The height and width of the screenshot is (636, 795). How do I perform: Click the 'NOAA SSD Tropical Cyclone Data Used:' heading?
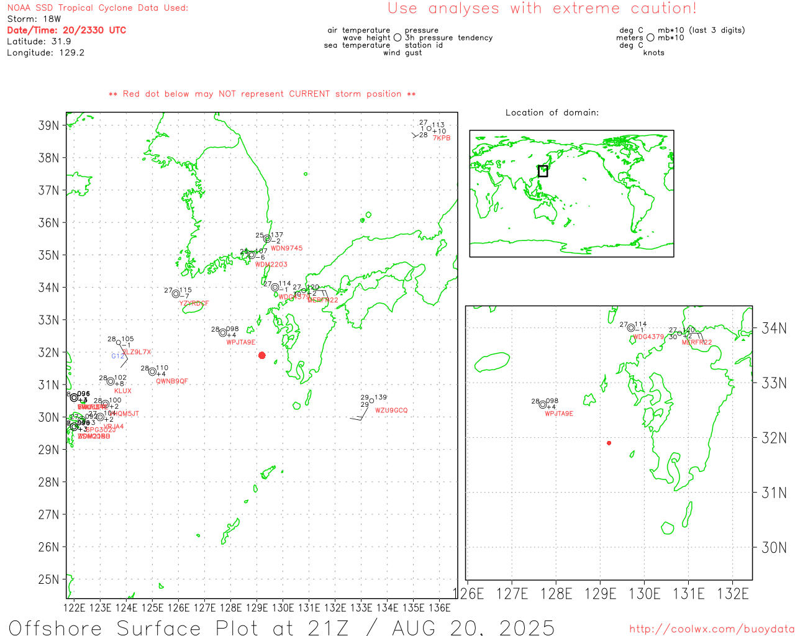coord(98,8)
